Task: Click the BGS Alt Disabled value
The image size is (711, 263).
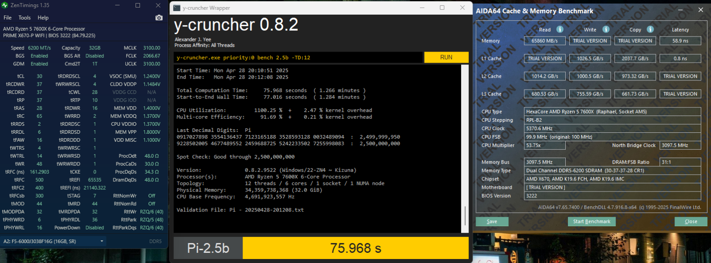Action: pos(95,56)
